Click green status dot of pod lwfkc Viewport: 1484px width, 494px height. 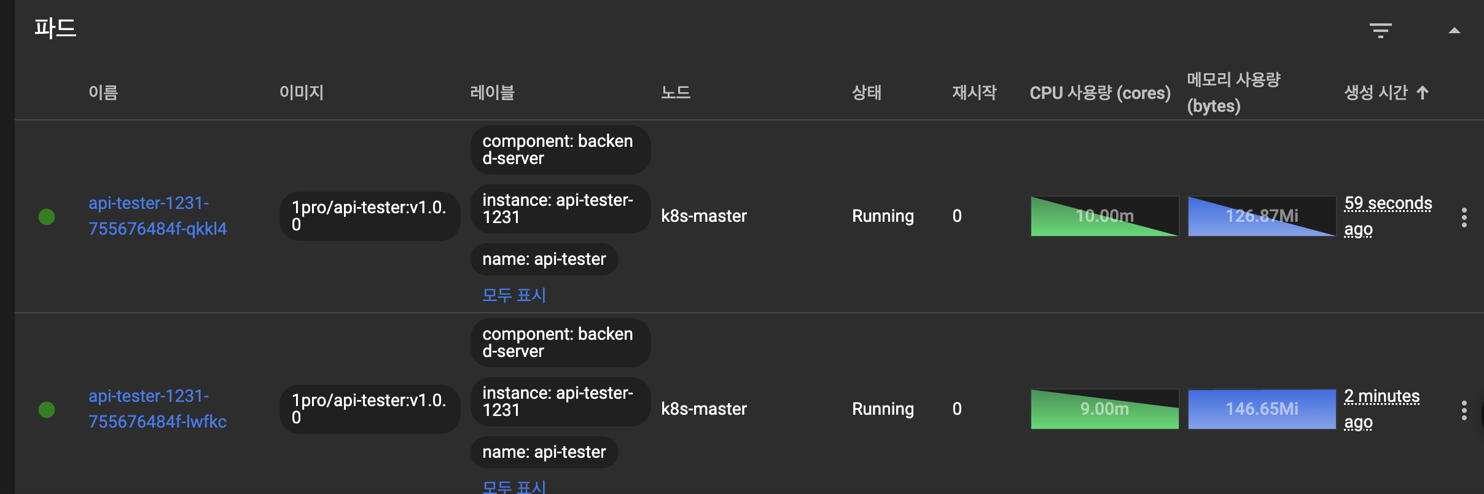47,410
